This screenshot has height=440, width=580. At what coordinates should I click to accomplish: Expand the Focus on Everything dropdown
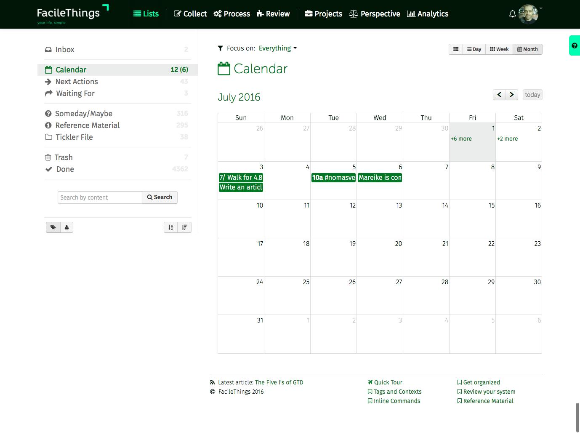(278, 48)
